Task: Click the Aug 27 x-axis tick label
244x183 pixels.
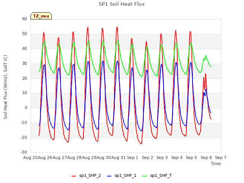Action: click(x=59, y=157)
